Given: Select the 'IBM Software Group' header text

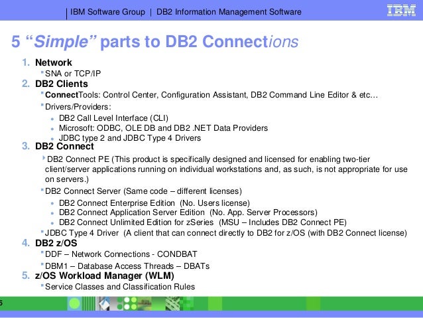Looking at the screenshot, I should tap(107, 12).
